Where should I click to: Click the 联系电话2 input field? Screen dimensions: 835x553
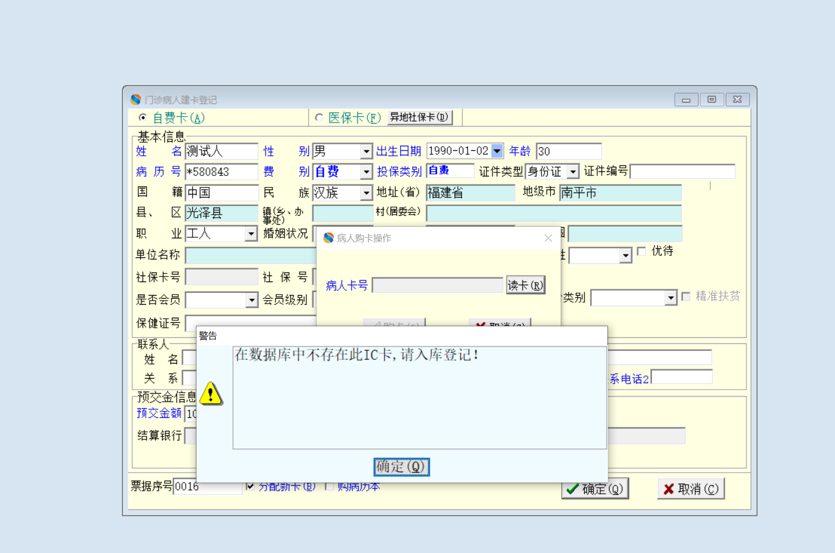pyautogui.click(x=682, y=377)
